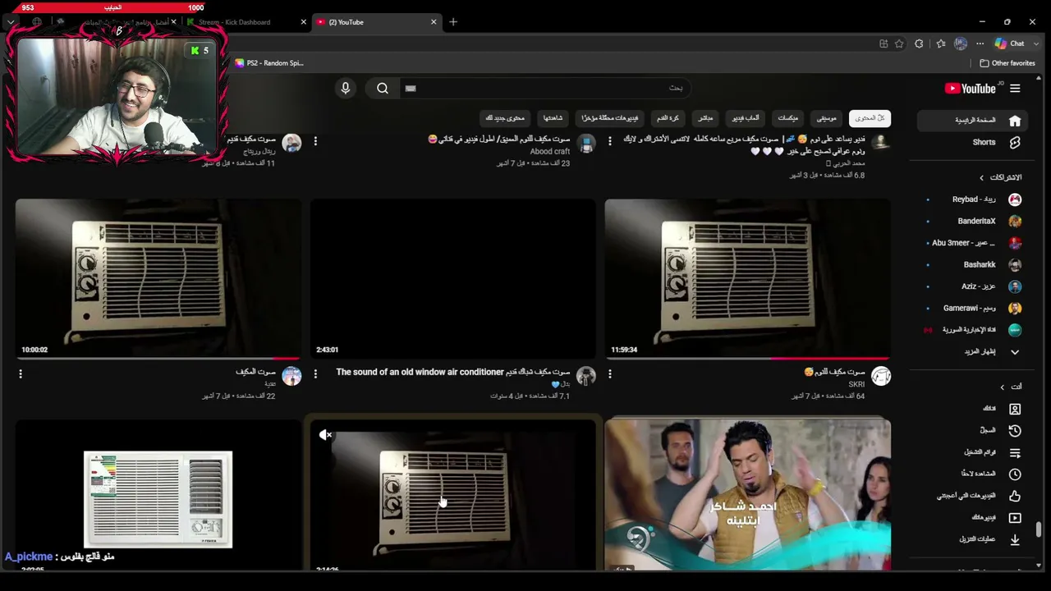Open the 2:43:01 dark video thumbnail
This screenshot has height=591, width=1051.
tap(453, 279)
